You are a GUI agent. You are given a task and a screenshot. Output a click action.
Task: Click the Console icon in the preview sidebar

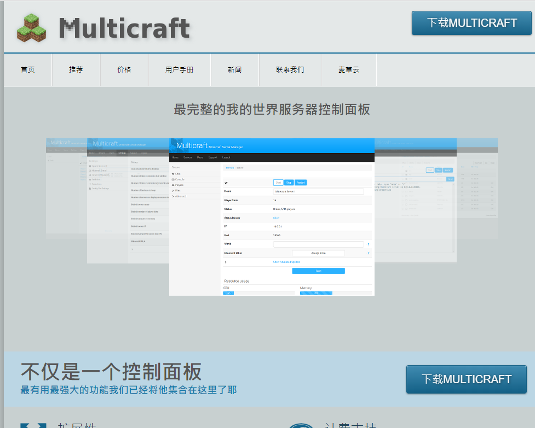[x=173, y=179]
